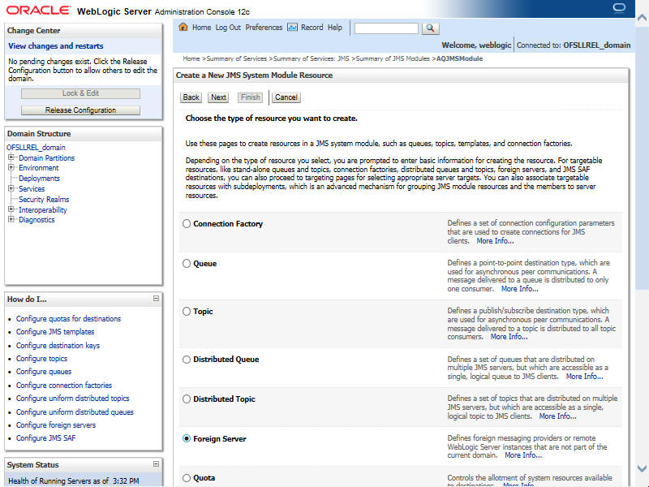Open Security Realms in the domain tree
Image resolution: width=649 pixels, height=487 pixels.
(x=44, y=199)
